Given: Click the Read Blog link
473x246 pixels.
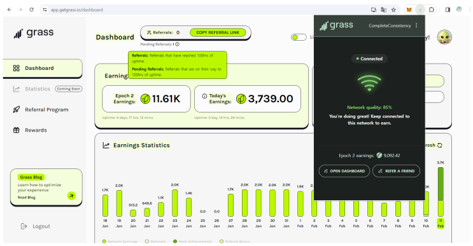Looking at the screenshot, I should click(27, 198).
